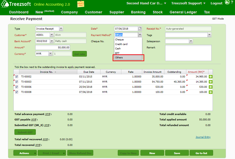Click the MYR link beside Total advance payment
Viewport: 235px width, 159px height.
tap(48, 114)
